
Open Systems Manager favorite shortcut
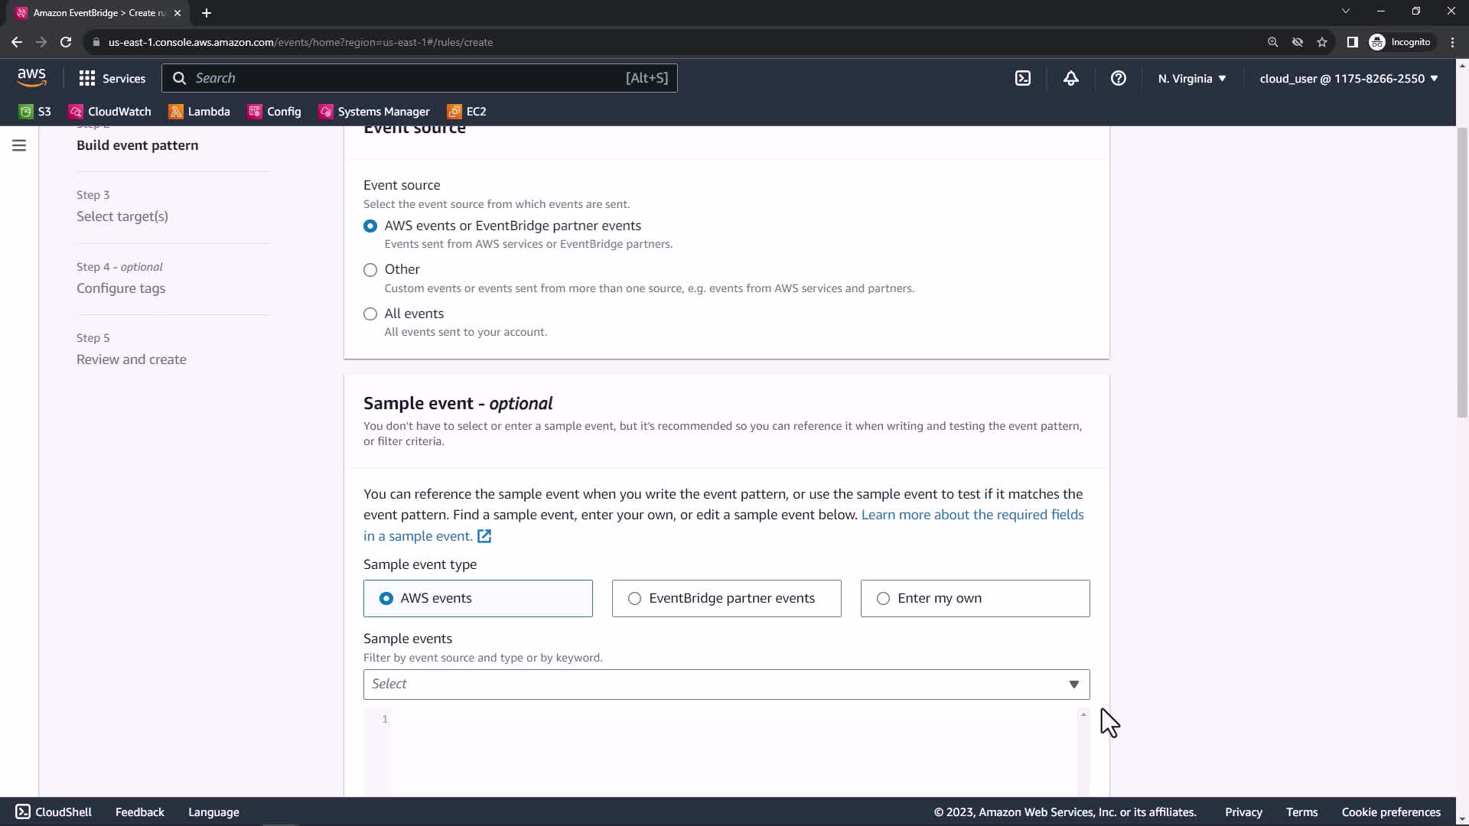tap(374, 112)
